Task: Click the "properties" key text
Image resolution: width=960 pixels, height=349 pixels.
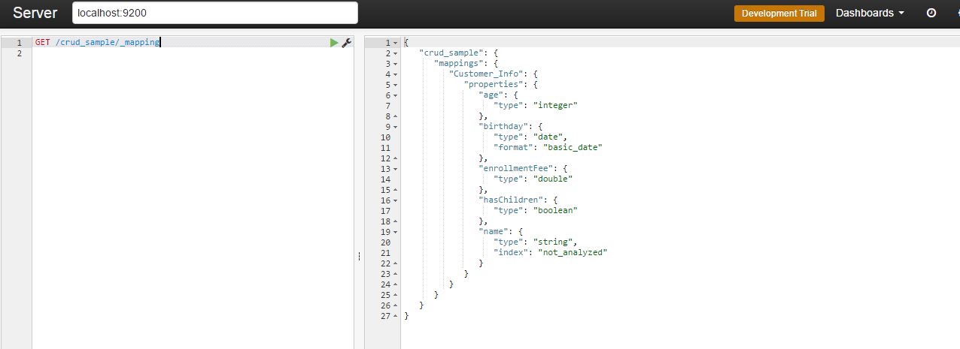Action: pos(493,85)
